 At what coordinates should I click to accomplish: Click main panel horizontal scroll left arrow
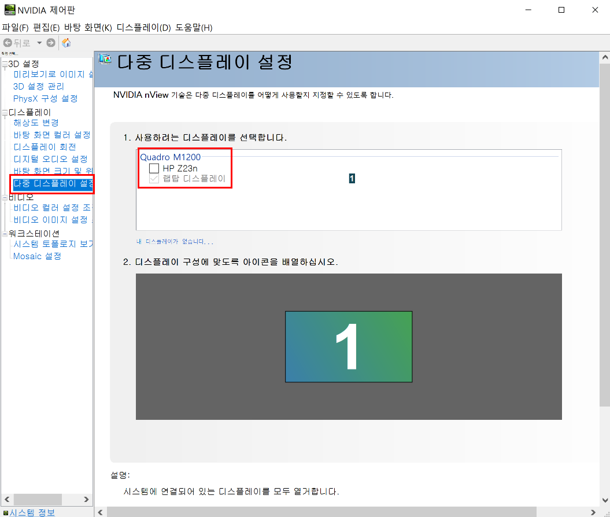(x=101, y=512)
